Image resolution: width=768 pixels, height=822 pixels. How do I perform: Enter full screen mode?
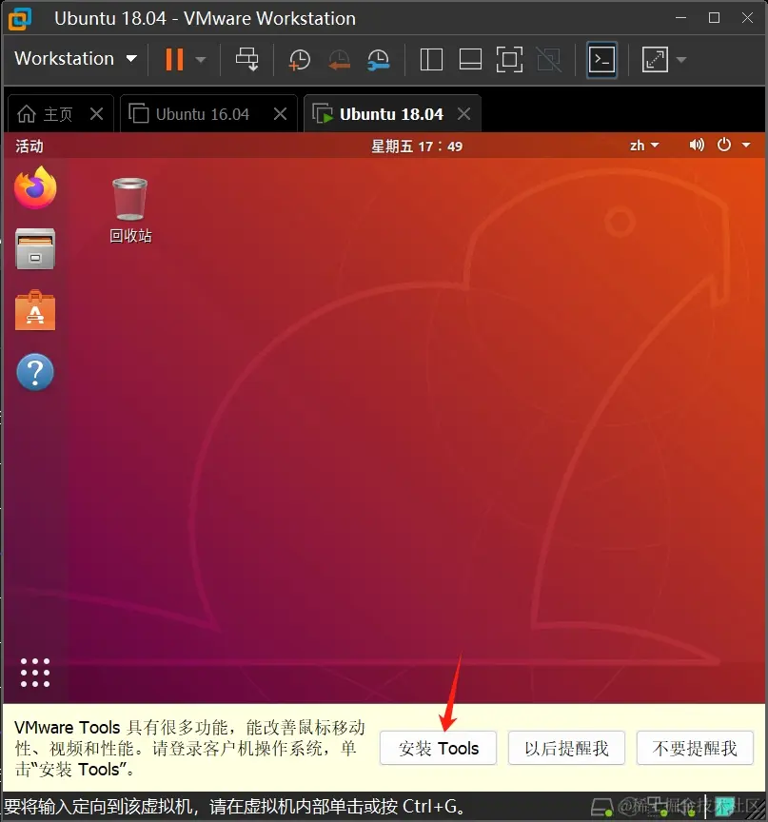509,59
